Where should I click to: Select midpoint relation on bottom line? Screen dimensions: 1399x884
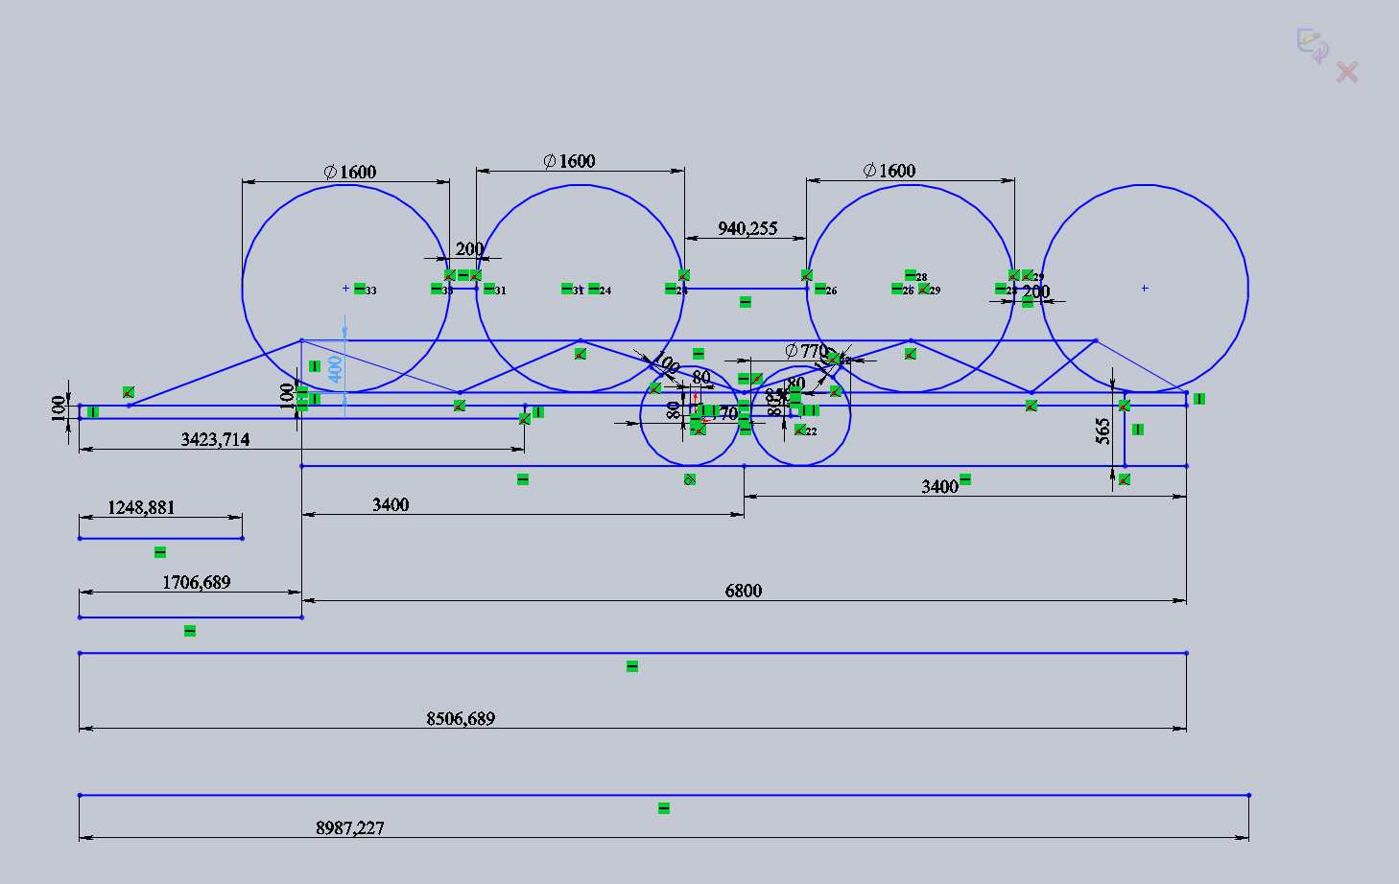pyautogui.click(x=690, y=479)
